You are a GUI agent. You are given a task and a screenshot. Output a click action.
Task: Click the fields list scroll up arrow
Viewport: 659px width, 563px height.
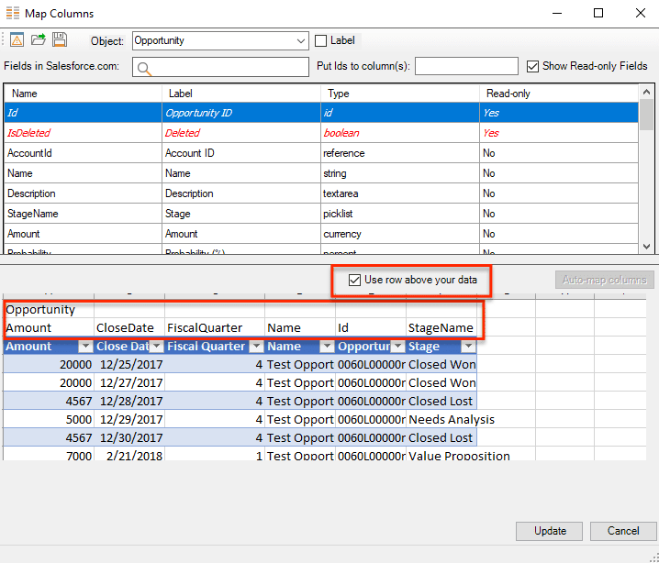pos(646,92)
